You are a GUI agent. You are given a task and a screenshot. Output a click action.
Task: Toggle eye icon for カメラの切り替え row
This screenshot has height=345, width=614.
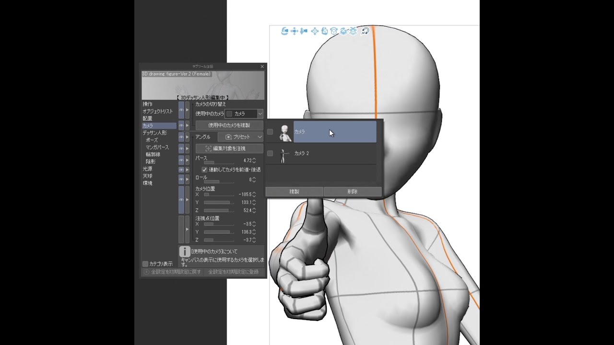point(181,110)
